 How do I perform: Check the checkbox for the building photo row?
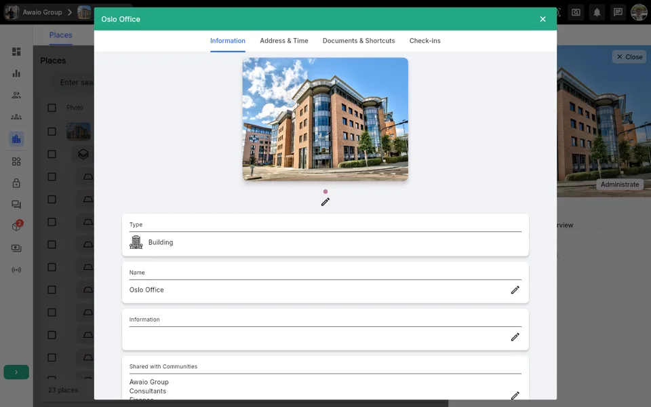coord(52,132)
